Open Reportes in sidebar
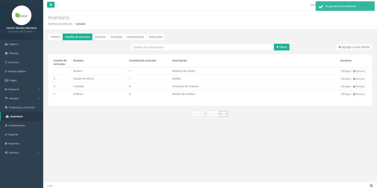The image size is (377, 188). tap(22, 143)
